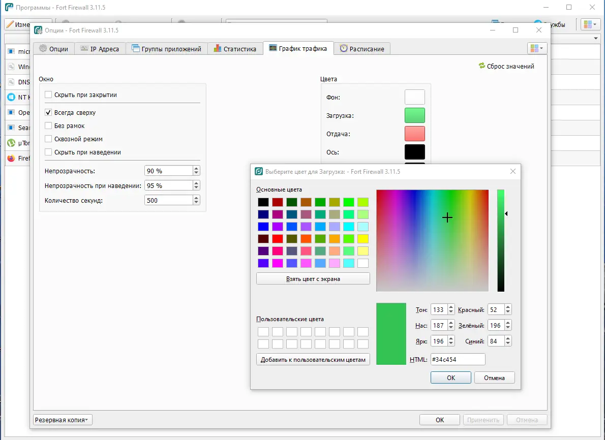This screenshot has width=605, height=440.
Task: Click the "Отдача" pink color swatch
Action: coord(415,134)
